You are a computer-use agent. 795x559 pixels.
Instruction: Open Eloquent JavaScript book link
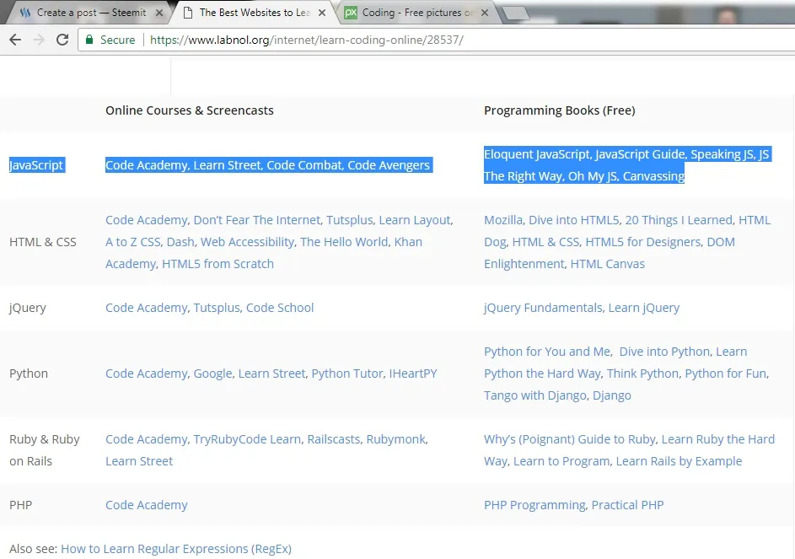(536, 154)
